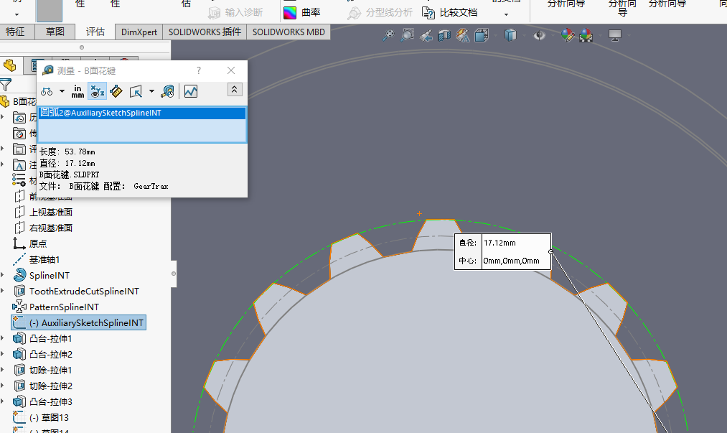This screenshot has width=727, height=433.
Task: Click the Measurement History icon
Action: tap(167, 91)
